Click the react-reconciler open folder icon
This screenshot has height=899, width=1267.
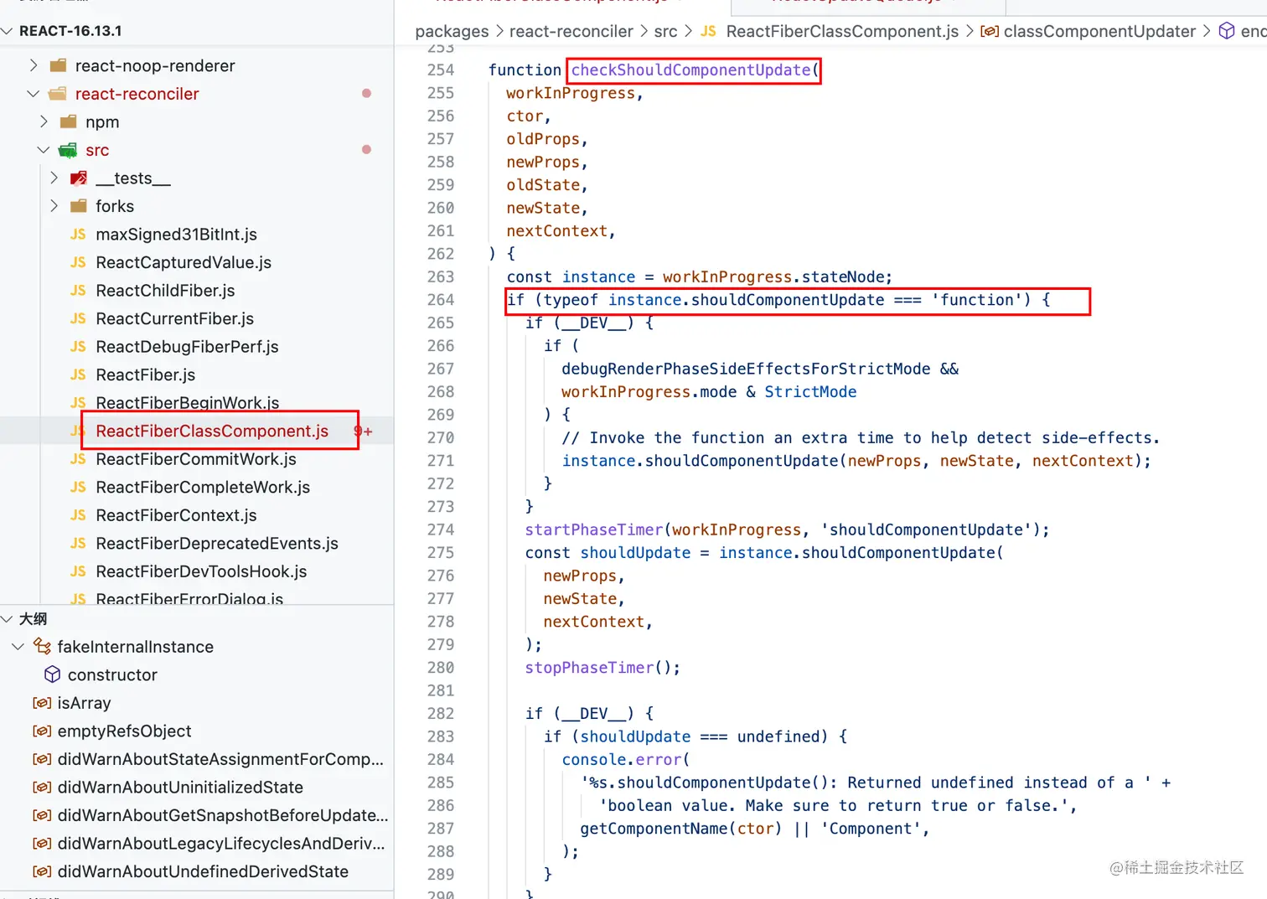(58, 94)
